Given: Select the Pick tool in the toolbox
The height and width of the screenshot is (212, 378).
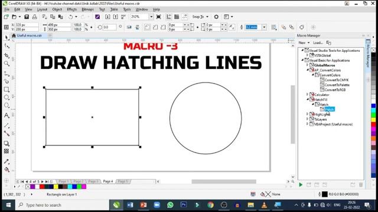Looking at the screenshot, I should [6, 38].
